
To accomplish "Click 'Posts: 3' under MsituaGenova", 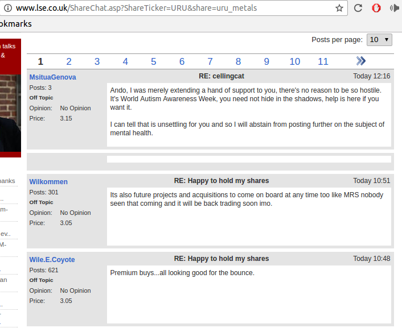I will tap(40, 88).
